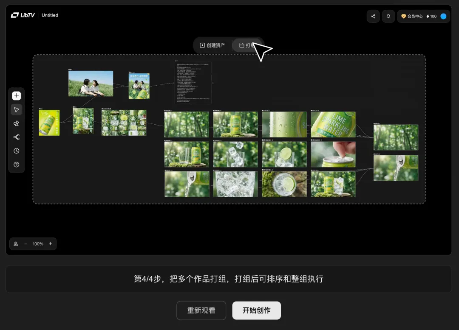Open the help question-mark icon
459x330 pixels.
click(17, 165)
